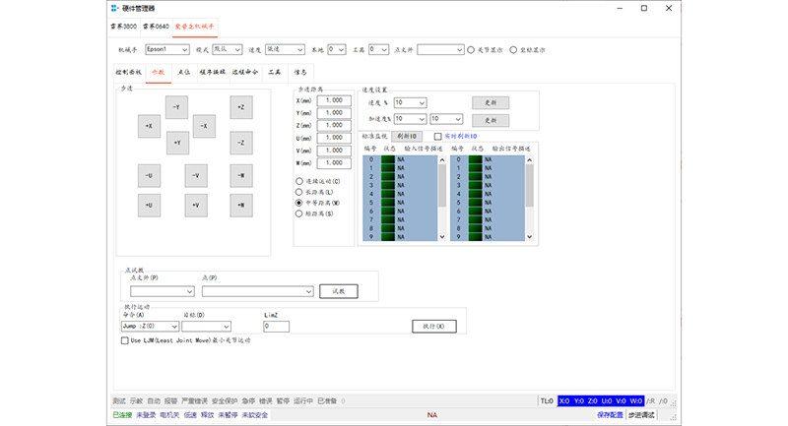Click the 执行(X) execute button
The width and height of the screenshot is (788, 426).
[x=434, y=327]
